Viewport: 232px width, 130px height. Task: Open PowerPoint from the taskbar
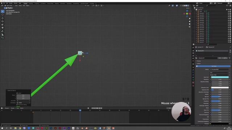[x=113, y=128]
